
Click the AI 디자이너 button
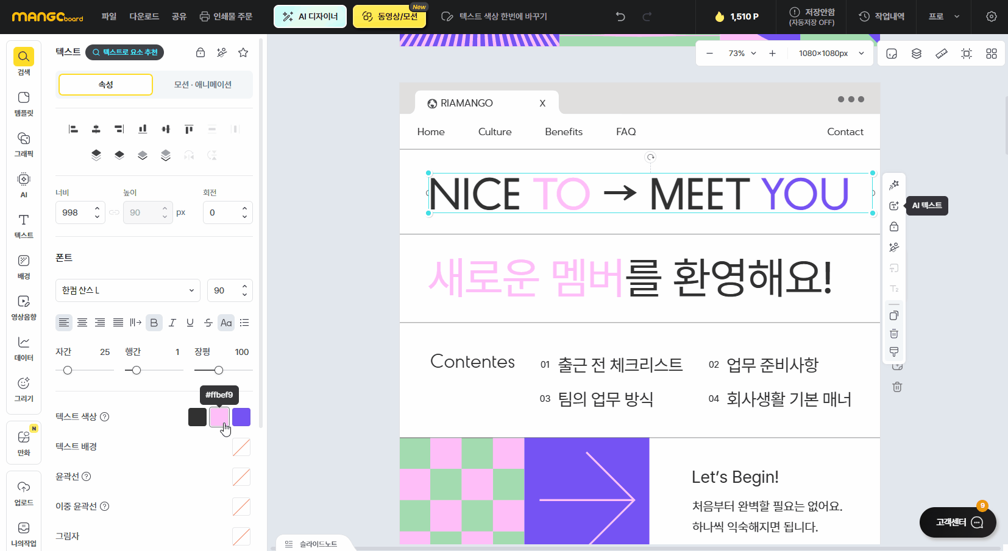coord(310,16)
